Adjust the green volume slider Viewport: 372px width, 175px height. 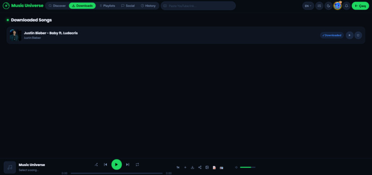(248, 168)
